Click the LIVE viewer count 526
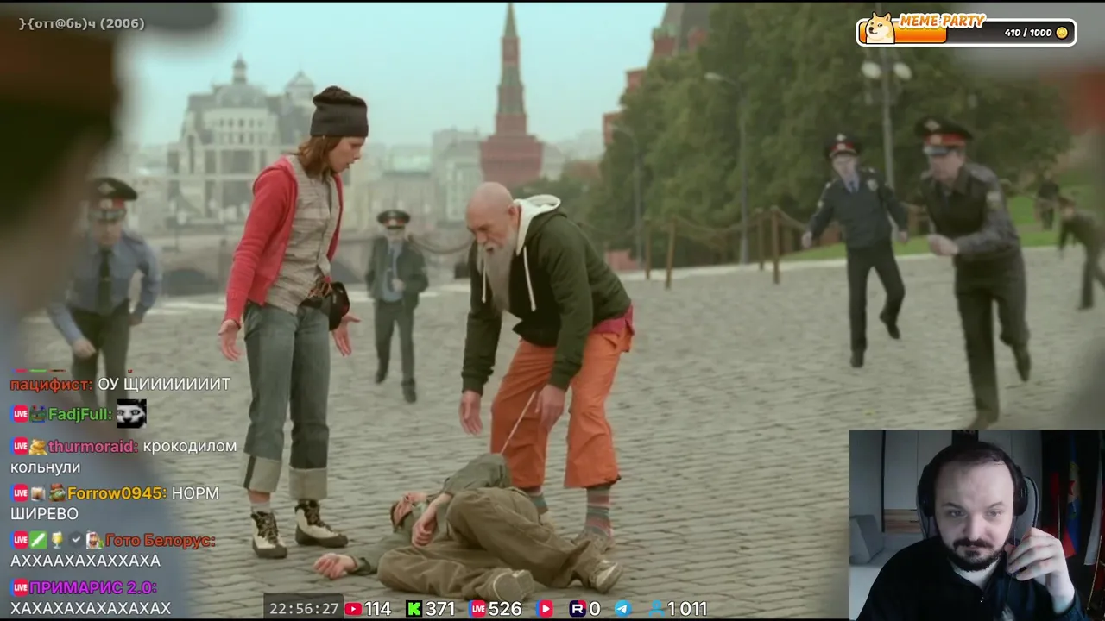 click(505, 609)
